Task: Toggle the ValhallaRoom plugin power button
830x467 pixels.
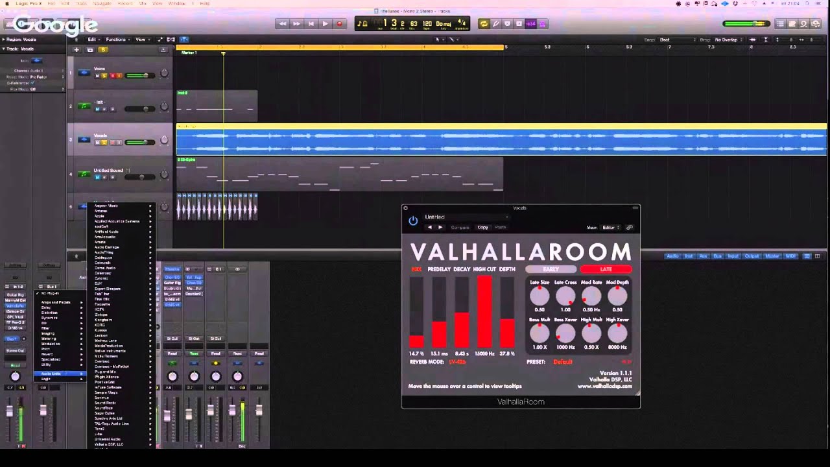Action: click(x=413, y=221)
